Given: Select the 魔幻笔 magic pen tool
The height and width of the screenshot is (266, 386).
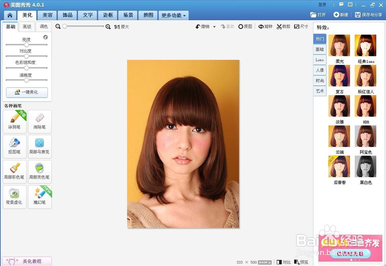Looking at the screenshot, I should (40, 197).
